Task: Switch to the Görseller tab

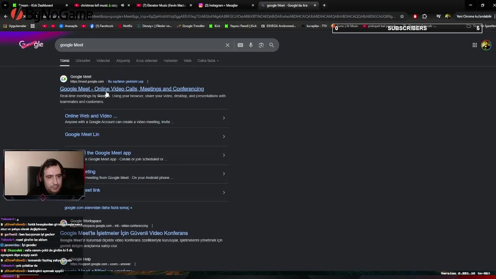Action: 83,60
